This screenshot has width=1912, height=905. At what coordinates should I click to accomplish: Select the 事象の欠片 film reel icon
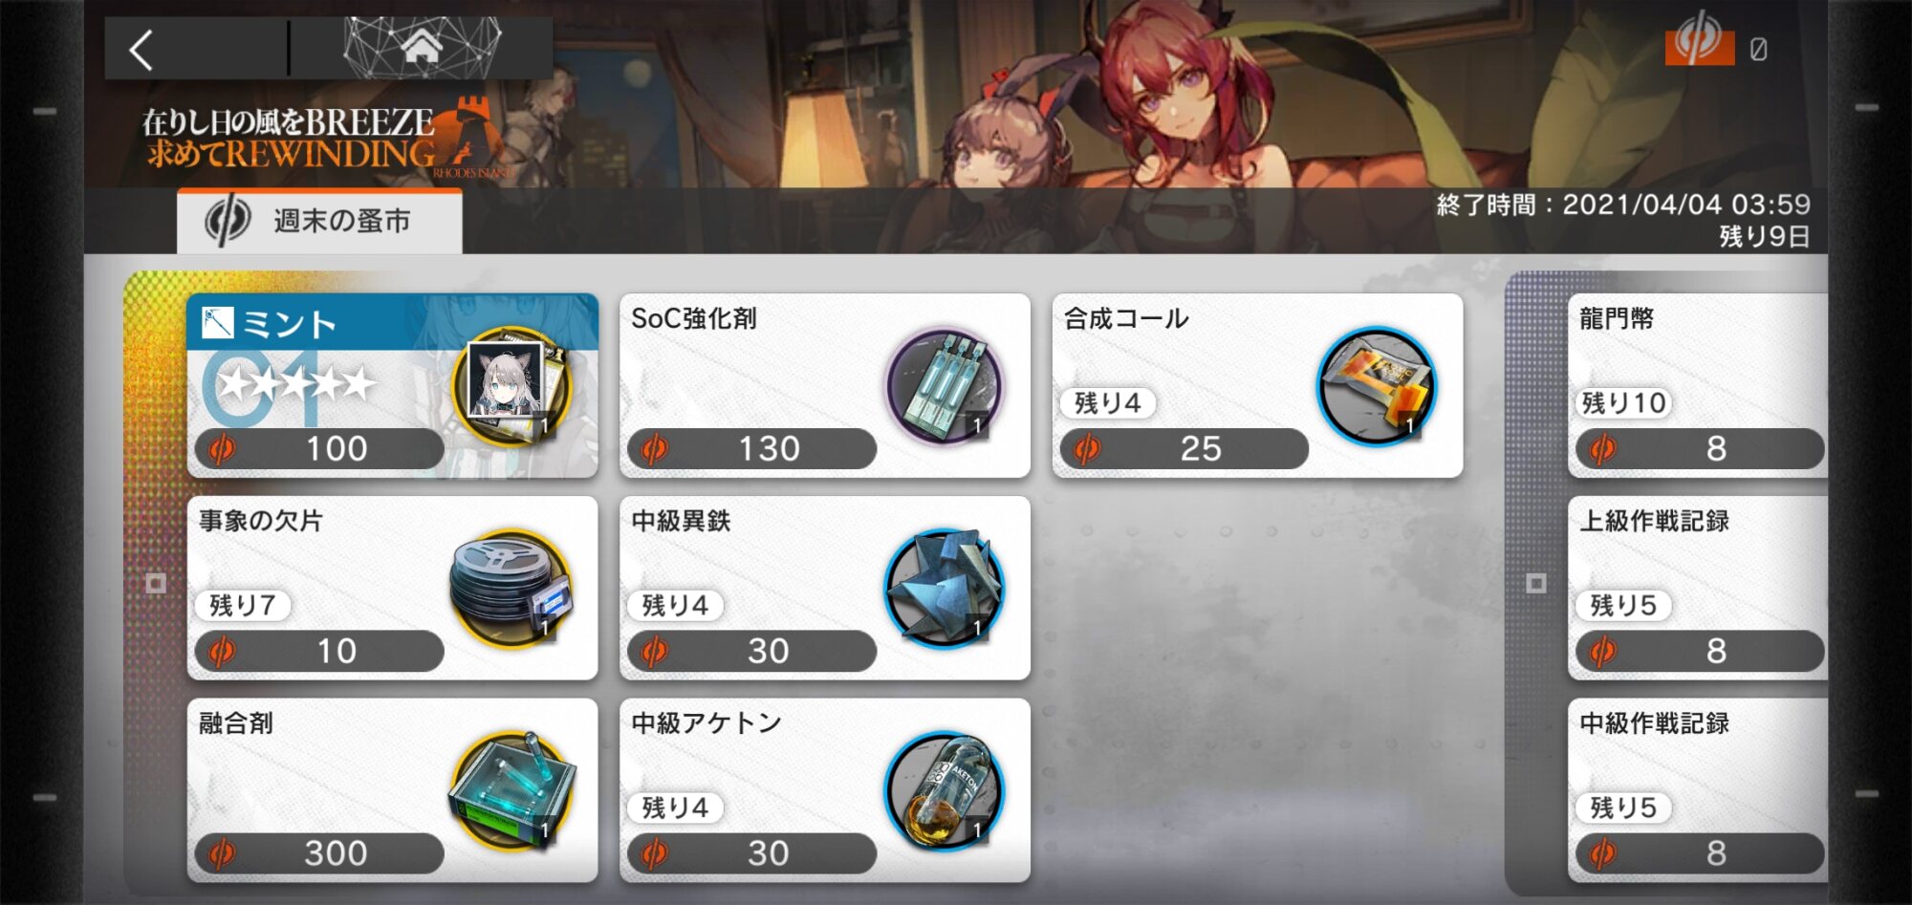tap(511, 590)
